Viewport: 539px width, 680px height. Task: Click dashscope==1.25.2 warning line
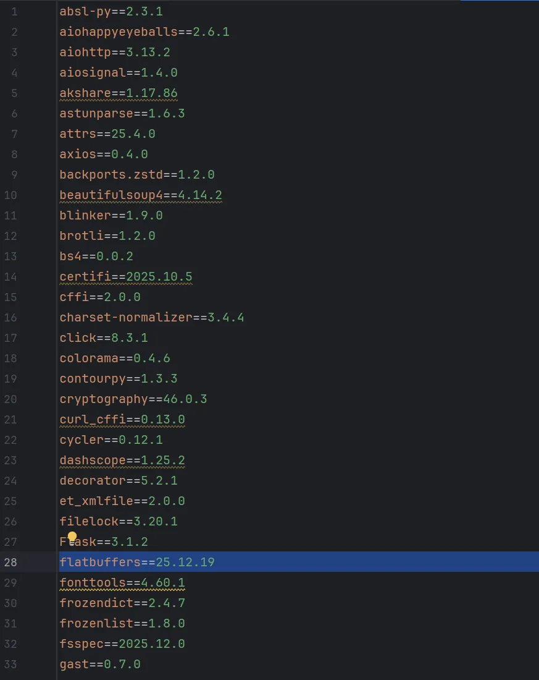coord(122,460)
